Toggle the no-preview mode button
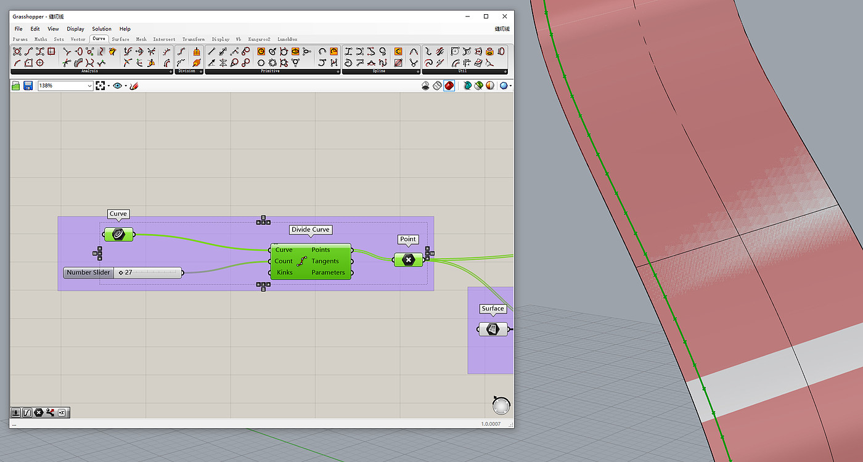This screenshot has height=462, width=863. point(425,86)
